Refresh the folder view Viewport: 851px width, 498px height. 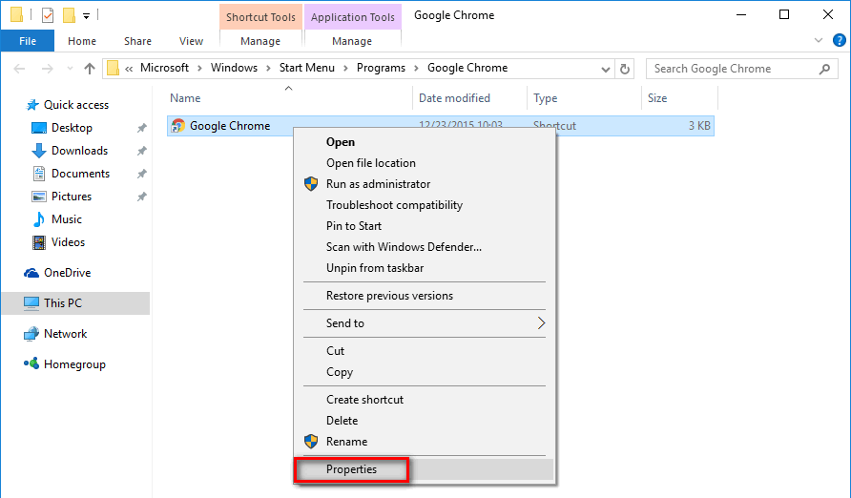(625, 69)
